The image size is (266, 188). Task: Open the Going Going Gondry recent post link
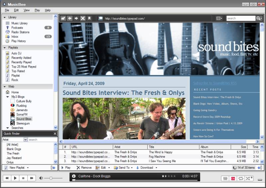[x=205, y=110]
